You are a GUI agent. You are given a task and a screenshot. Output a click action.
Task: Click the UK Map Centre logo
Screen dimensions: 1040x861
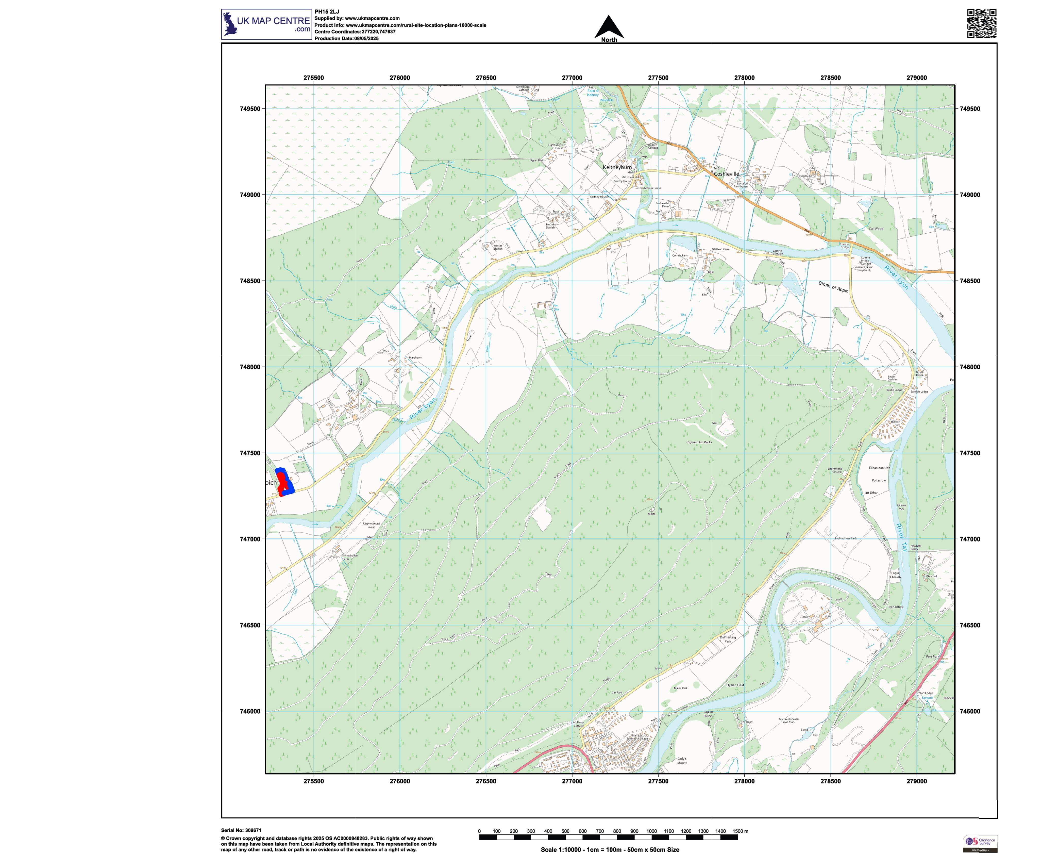coord(266,24)
